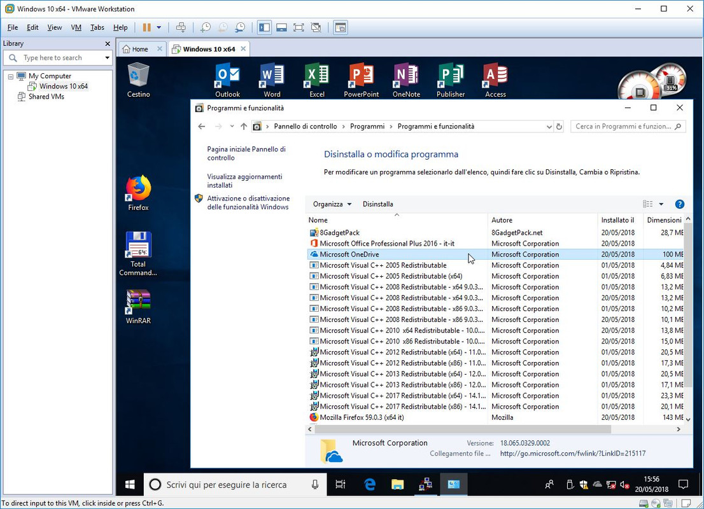Click the blue help question mark icon

point(680,204)
